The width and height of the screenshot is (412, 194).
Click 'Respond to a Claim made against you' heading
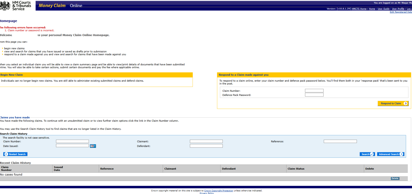244,75
